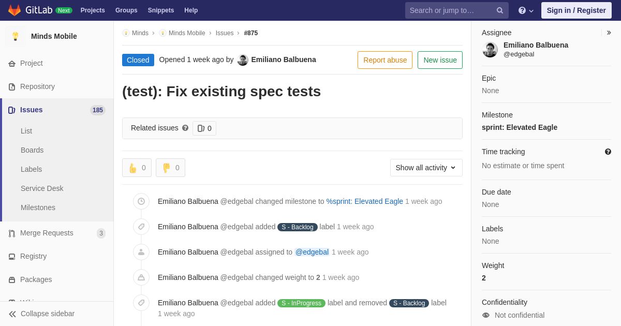Click the Merge Requests icon in sidebar
The height and width of the screenshot is (326, 621).
pos(12,233)
